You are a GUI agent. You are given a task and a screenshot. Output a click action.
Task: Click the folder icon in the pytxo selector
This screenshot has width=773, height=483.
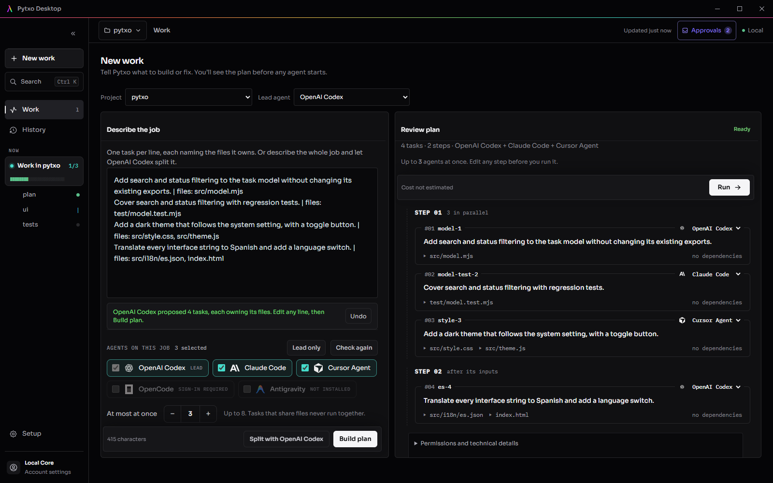pyautogui.click(x=107, y=30)
